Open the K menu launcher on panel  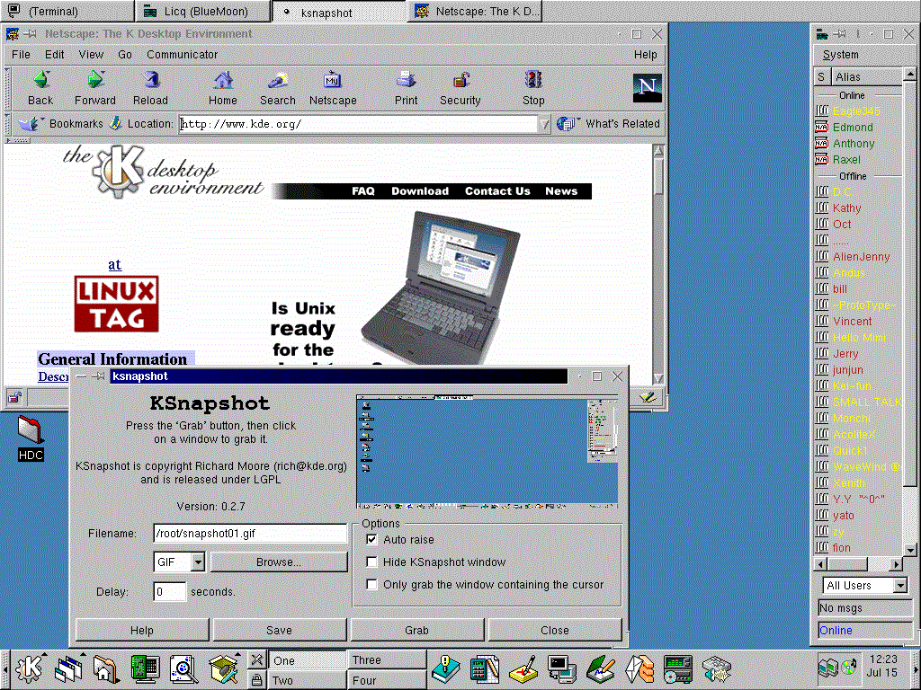31,668
